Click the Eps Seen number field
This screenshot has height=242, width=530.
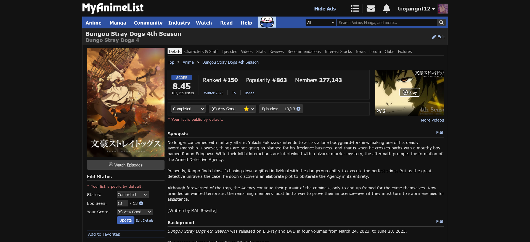pos(122,203)
